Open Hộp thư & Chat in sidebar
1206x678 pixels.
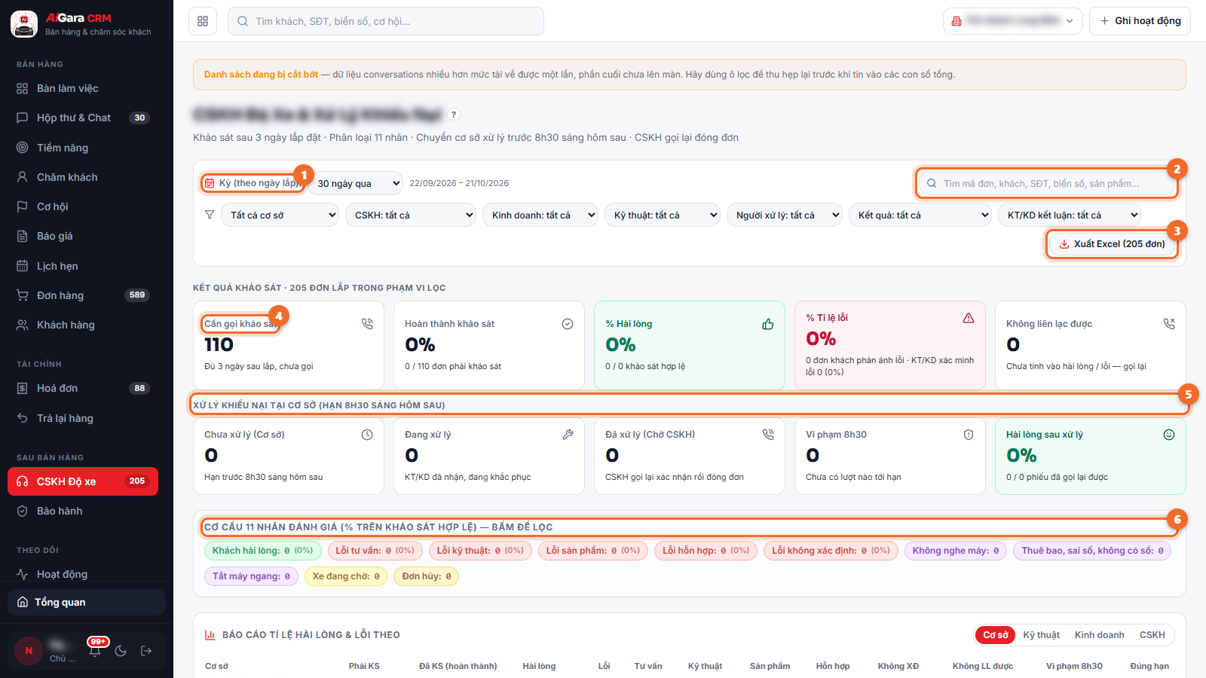coord(83,118)
